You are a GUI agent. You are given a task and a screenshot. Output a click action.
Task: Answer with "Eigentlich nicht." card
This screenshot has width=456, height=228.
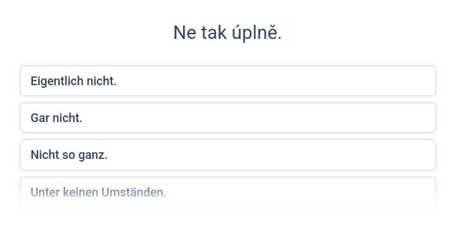pyautogui.click(x=228, y=81)
